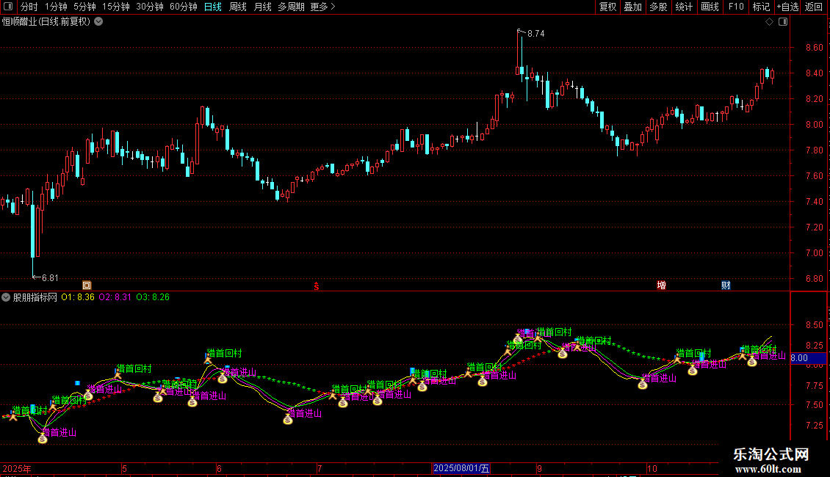
Task: Click the O2: 8.31 indicator value
Action: [115, 297]
